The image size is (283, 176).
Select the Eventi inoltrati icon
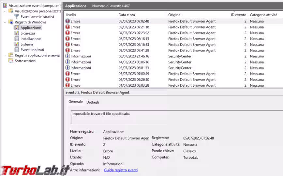(x=17, y=50)
